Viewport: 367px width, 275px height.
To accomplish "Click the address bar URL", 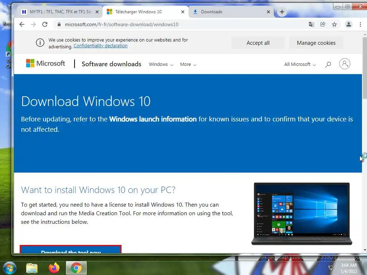I will tap(121, 24).
